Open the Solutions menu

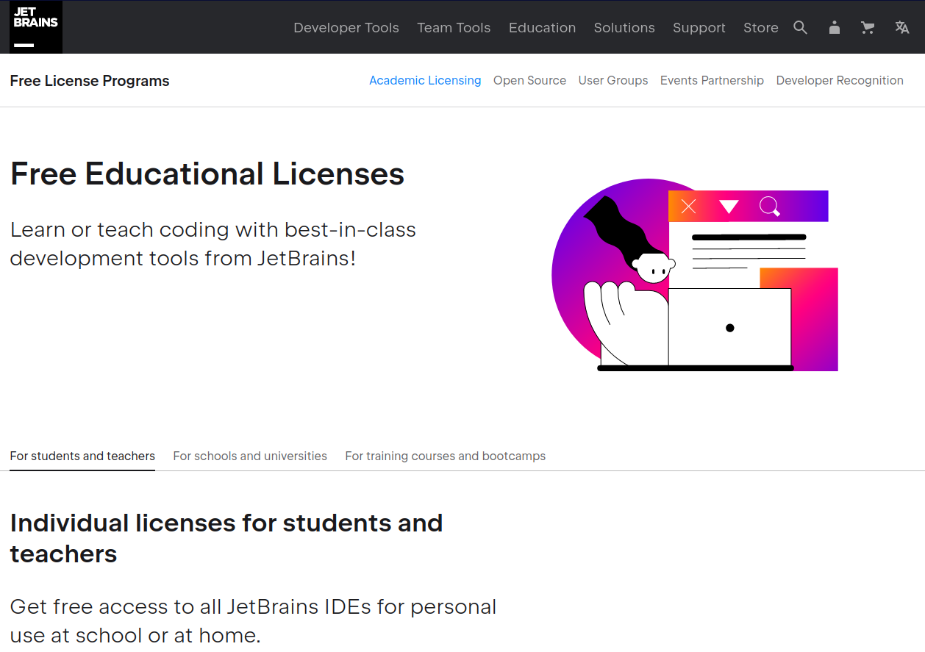click(x=624, y=28)
